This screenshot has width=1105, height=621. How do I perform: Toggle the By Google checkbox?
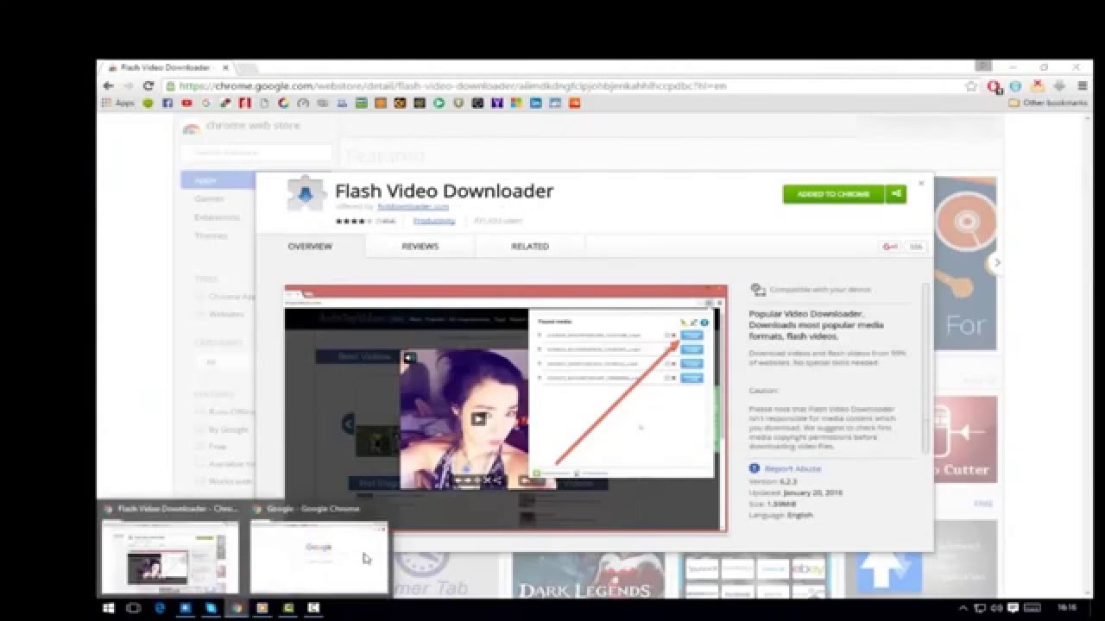pos(200,430)
